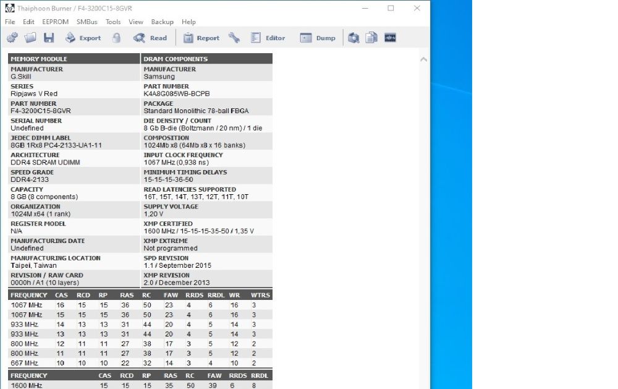The image size is (618, 389).
Task: Click the camera screenshot icon
Action: click(x=353, y=38)
